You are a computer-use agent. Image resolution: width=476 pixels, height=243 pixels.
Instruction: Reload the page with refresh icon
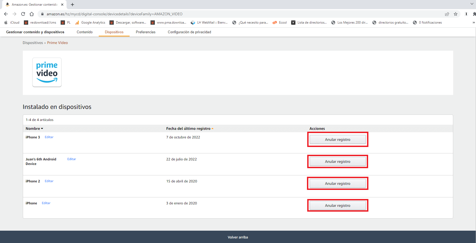click(x=23, y=14)
